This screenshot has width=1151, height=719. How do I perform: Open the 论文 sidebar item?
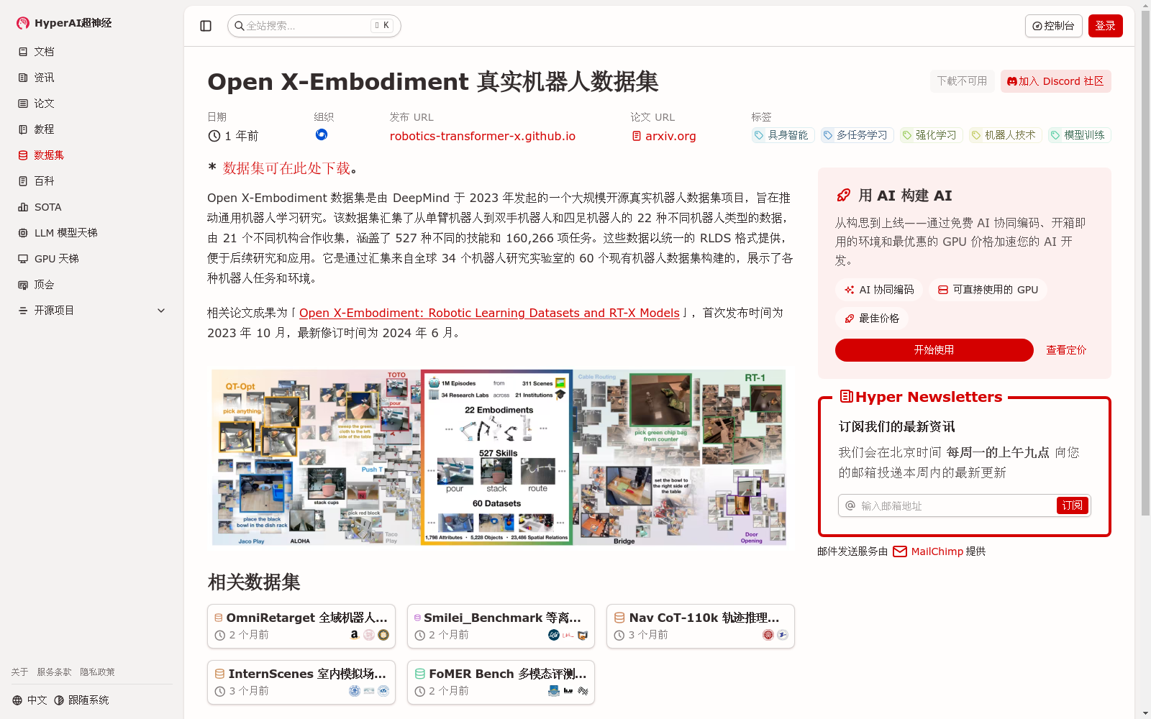92,104
